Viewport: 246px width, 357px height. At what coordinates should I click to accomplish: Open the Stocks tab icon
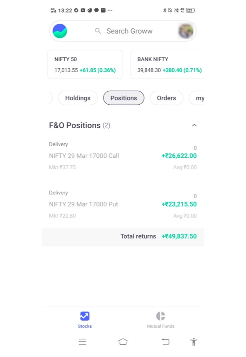click(x=85, y=316)
